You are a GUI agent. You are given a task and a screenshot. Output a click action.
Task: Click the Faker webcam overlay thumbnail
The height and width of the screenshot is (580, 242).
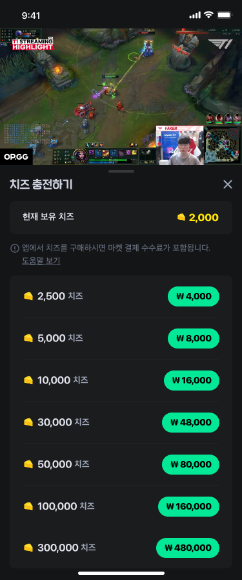pos(179,145)
